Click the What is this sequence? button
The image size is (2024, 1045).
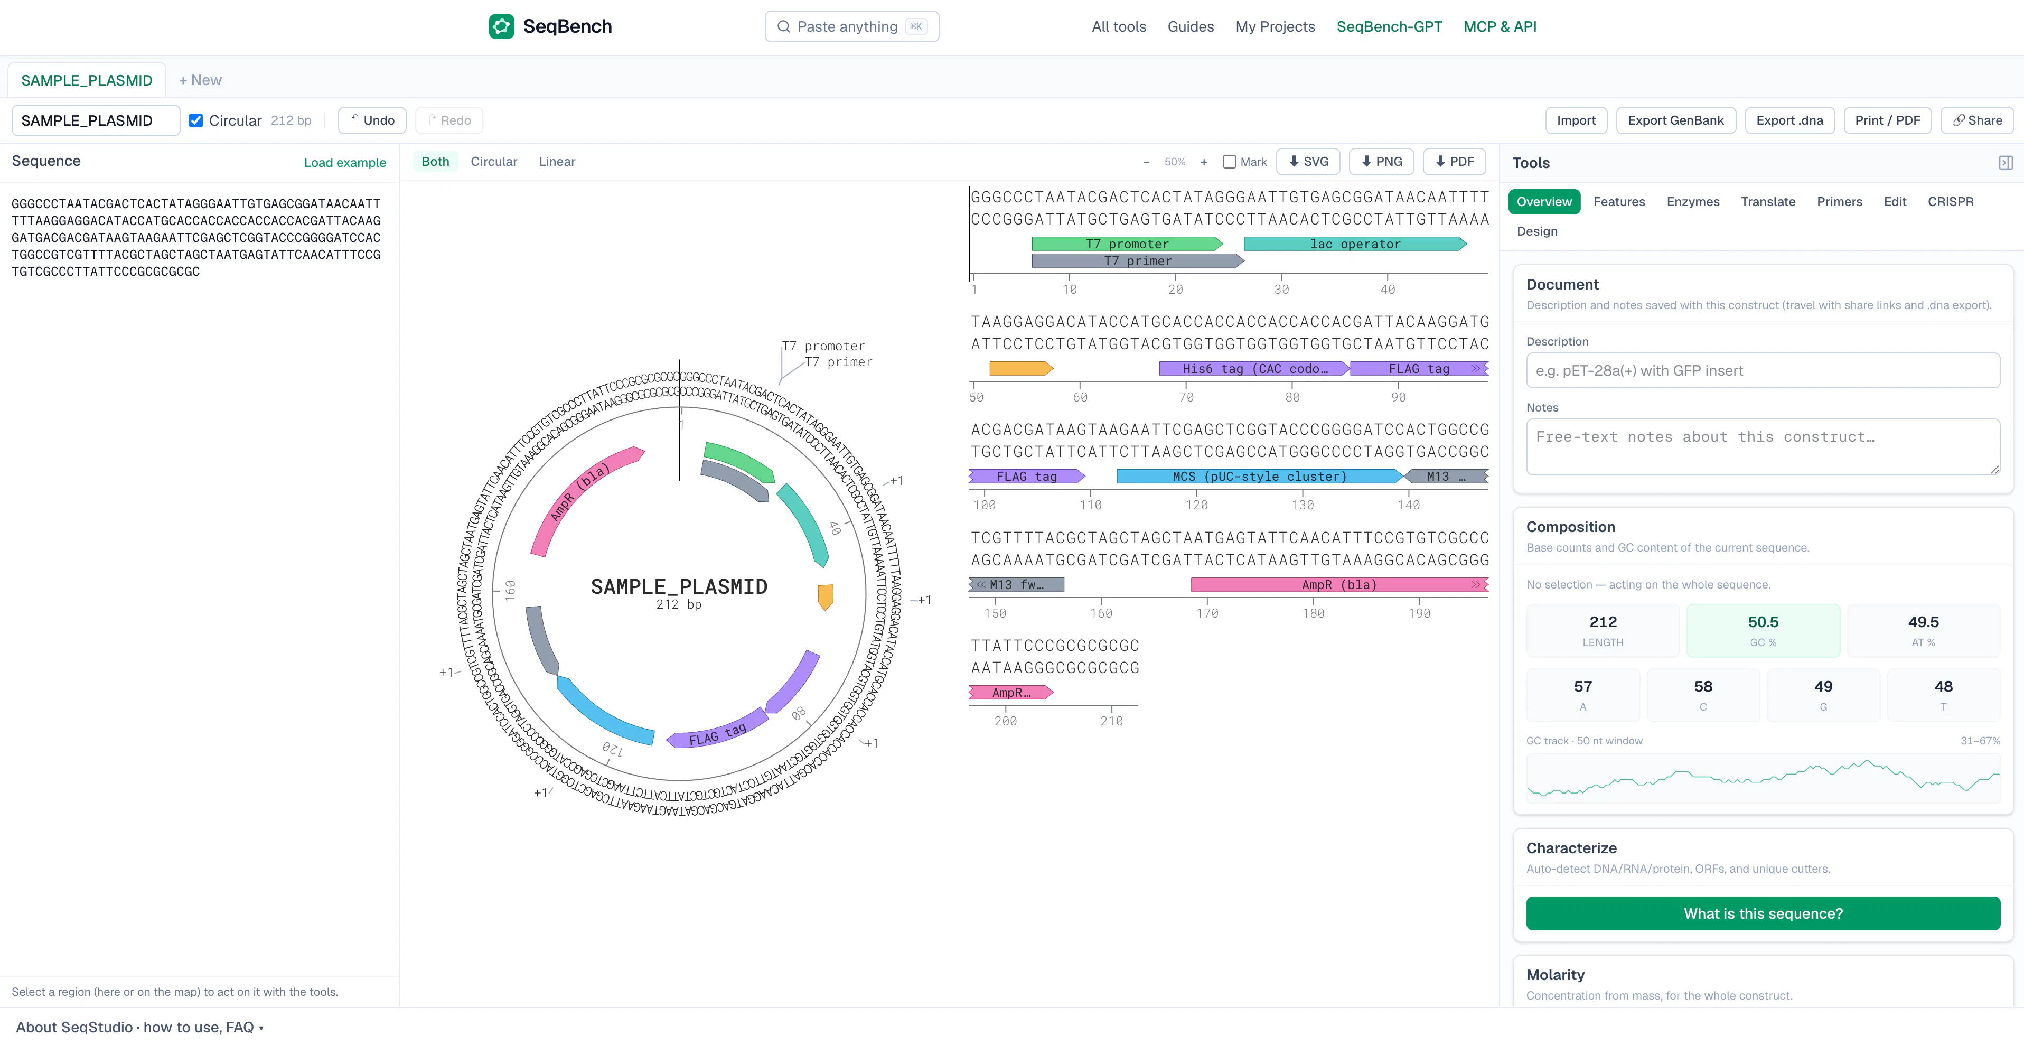pyautogui.click(x=1763, y=914)
